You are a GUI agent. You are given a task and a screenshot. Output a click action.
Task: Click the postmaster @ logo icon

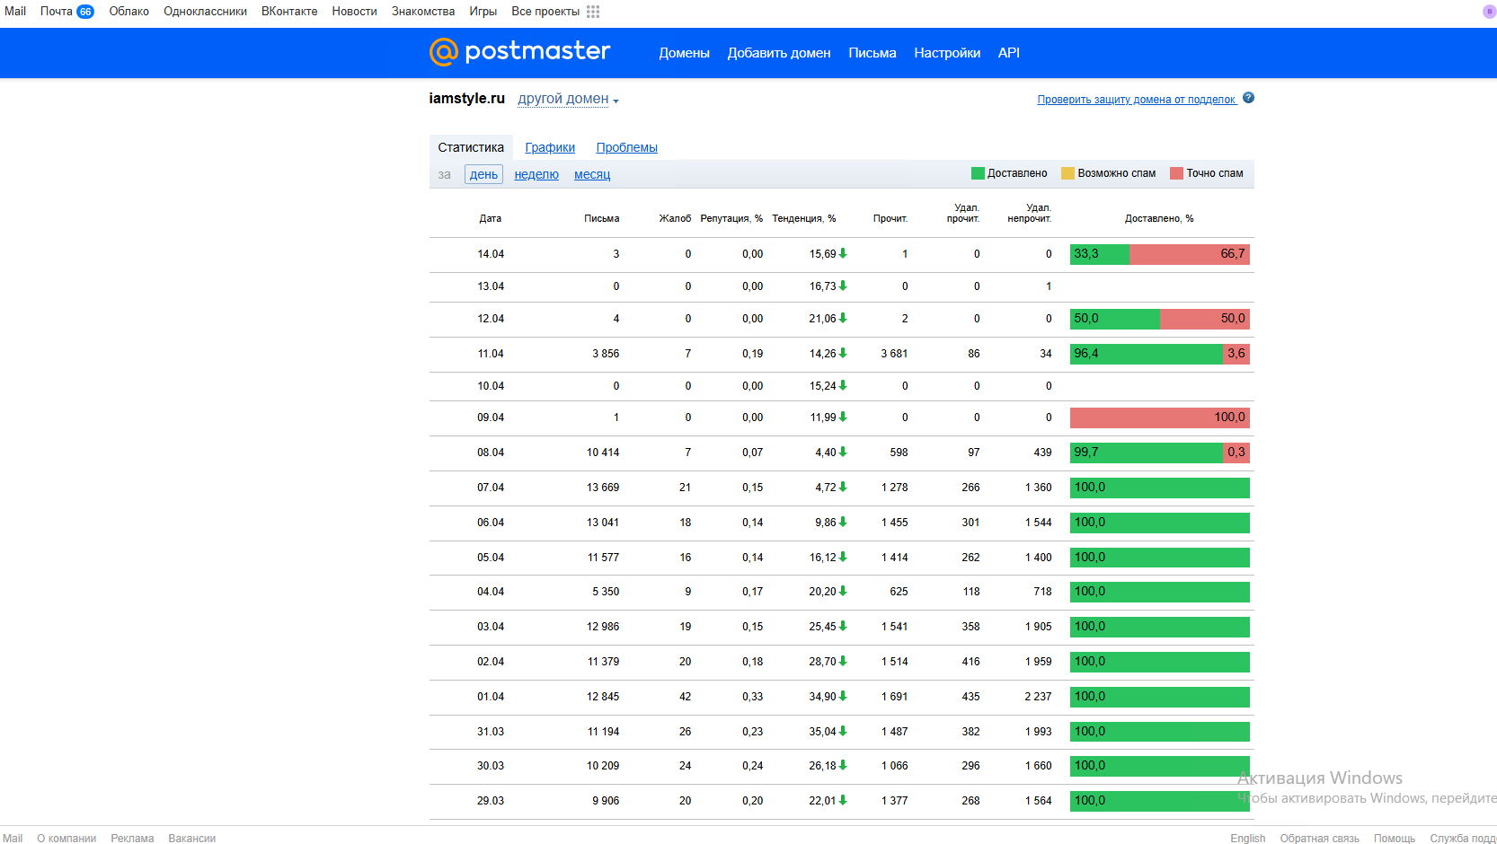click(444, 52)
